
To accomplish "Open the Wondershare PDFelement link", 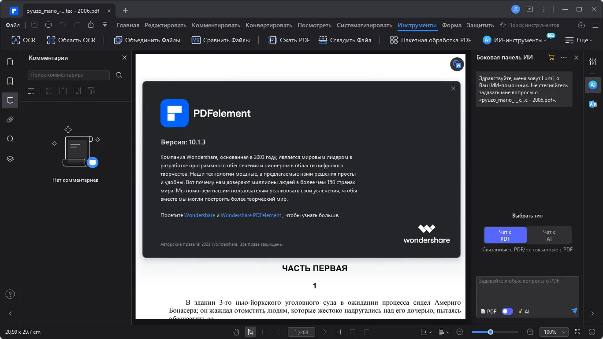I will [x=251, y=215].
